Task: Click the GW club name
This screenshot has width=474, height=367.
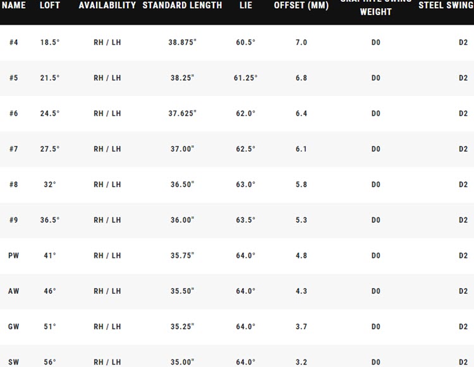Action: click(x=14, y=327)
